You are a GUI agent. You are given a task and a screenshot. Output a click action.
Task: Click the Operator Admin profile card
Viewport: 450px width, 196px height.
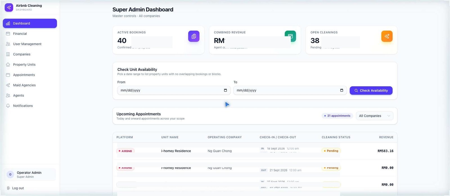(30, 174)
